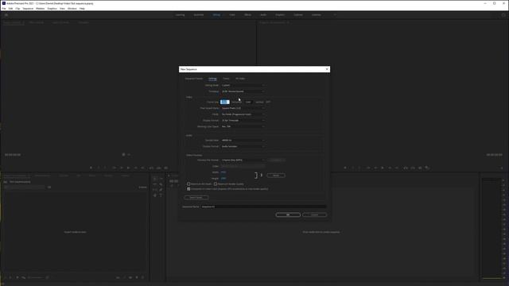Image resolution: width=509 pixels, height=286 pixels.
Task: Open the File menu
Action: (x=4, y=9)
